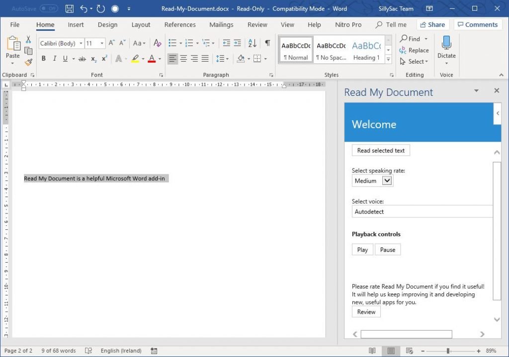Viewport: 509px width, 357px height.
Task: Open the Medium speaking rate dropdown
Action: tap(372, 180)
